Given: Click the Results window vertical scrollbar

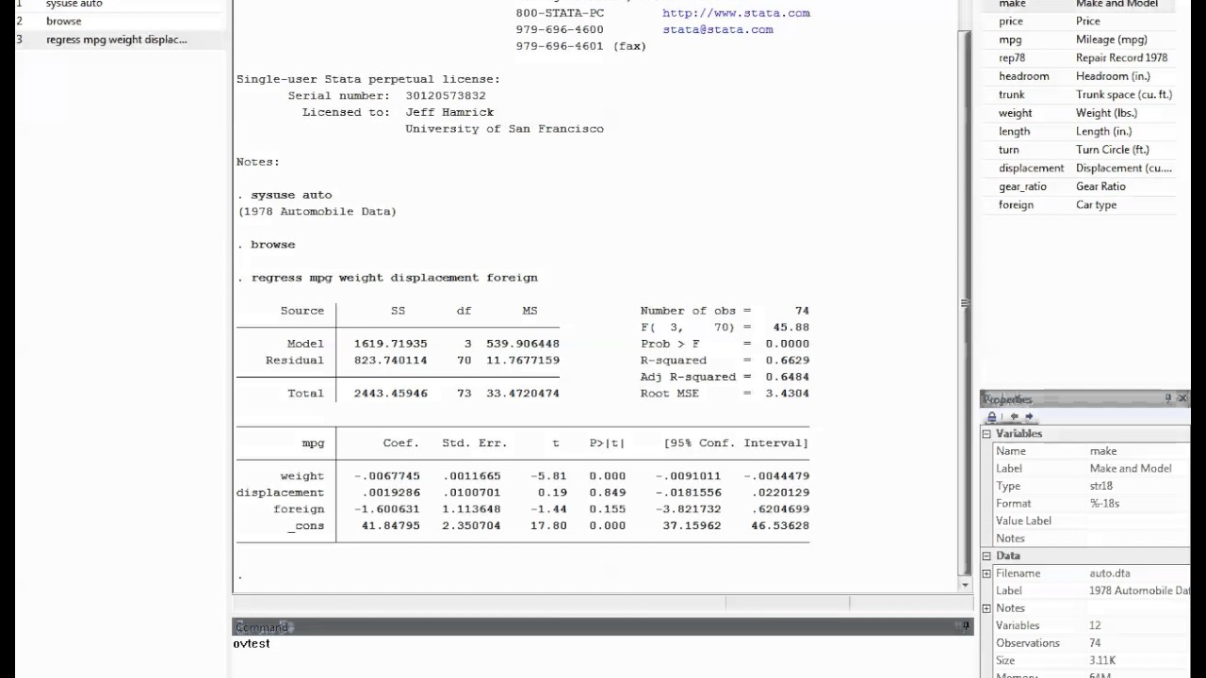Looking at the screenshot, I should click(x=964, y=301).
